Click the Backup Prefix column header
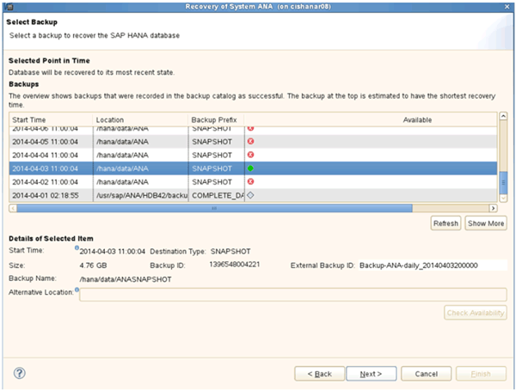 214,119
